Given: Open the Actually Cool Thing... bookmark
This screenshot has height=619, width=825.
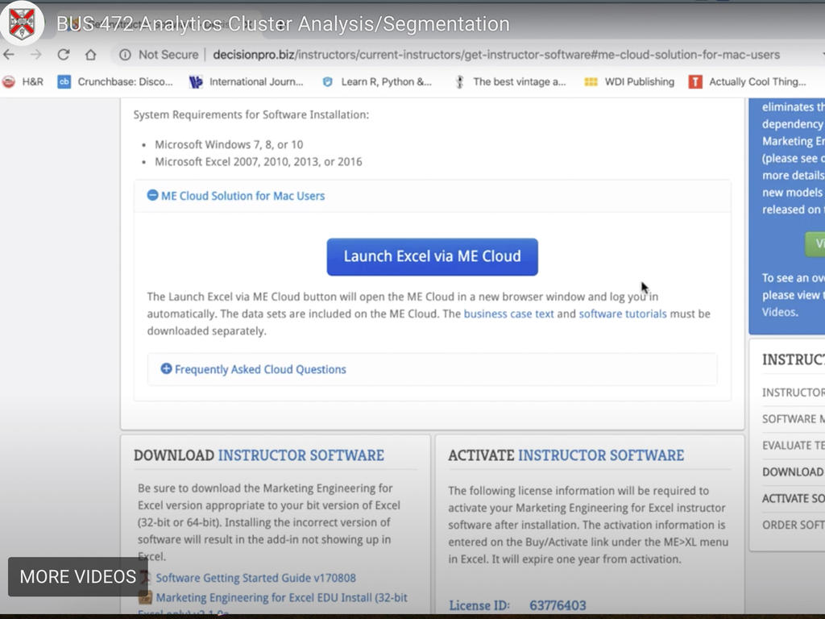Looking at the screenshot, I should 747,81.
